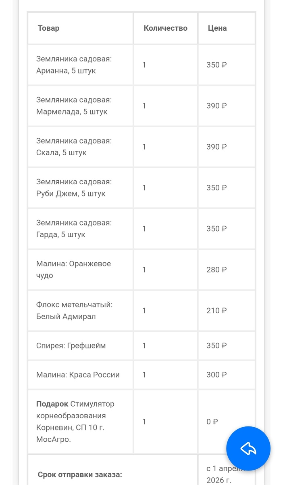Tap the Подарок Корневин gift item
This screenshot has width=283, height=485.
(x=75, y=422)
